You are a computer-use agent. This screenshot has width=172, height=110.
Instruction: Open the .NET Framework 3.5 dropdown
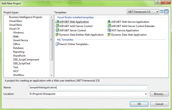(x=143, y=12)
